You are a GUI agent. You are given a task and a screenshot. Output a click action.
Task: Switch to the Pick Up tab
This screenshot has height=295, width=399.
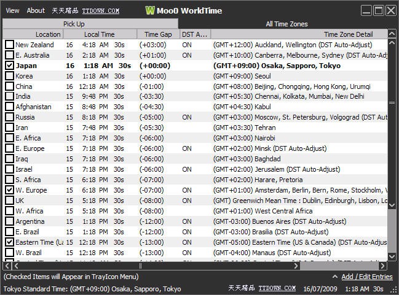pyautogui.click(x=90, y=24)
